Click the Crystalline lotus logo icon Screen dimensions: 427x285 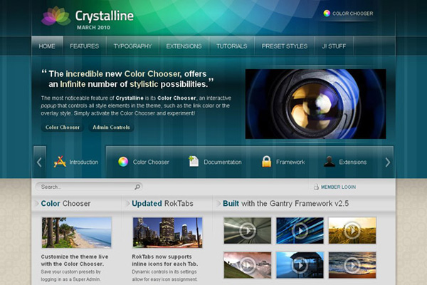coord(56,16)
